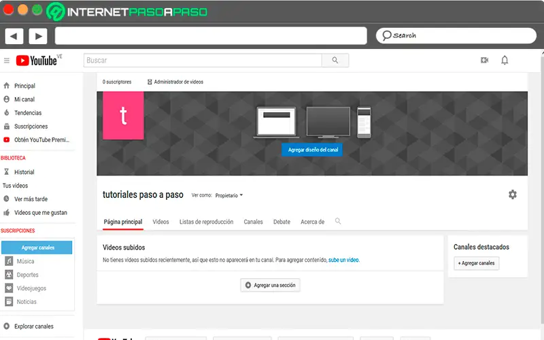The height and width of the screenshot is (340, 544).
Task: Click the browser forward arrow button
Action: click(x=38, y=36)
